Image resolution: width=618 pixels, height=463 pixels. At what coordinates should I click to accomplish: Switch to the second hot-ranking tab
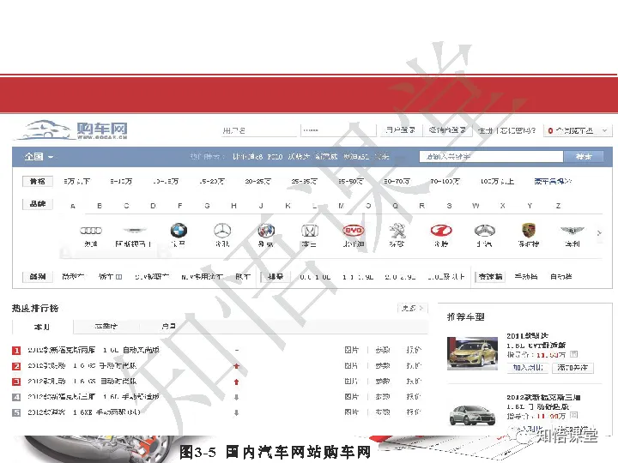click(106, 326)
